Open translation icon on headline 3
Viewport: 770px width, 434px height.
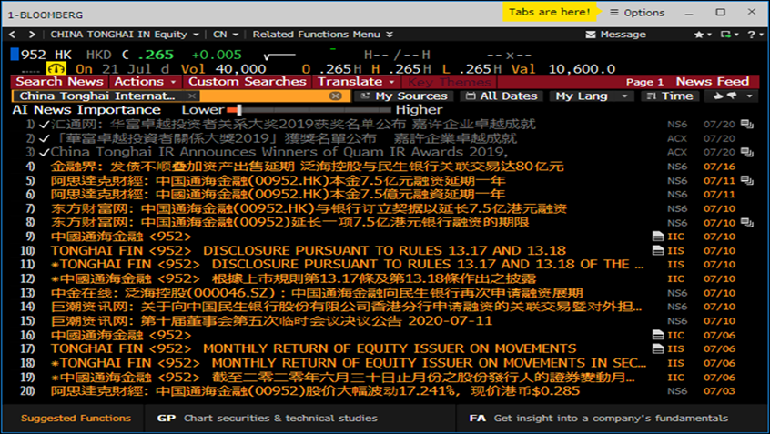click(x=747, y=152)
